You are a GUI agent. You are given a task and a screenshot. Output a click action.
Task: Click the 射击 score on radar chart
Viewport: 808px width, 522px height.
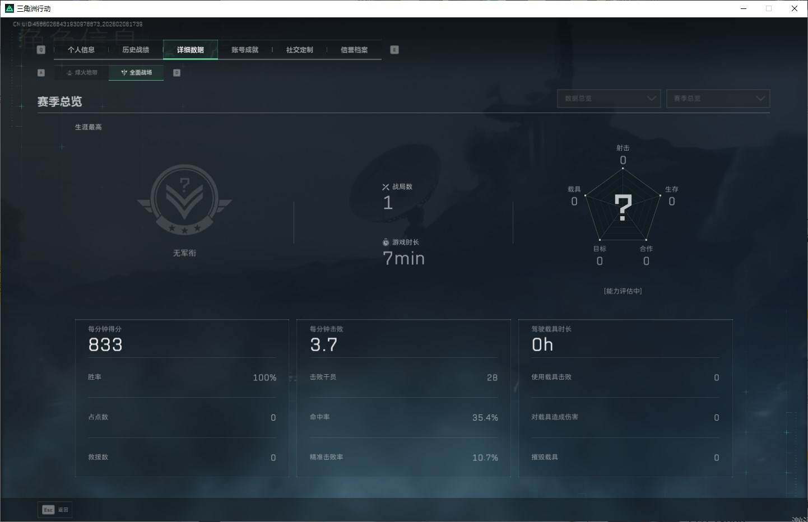(623, 161)
